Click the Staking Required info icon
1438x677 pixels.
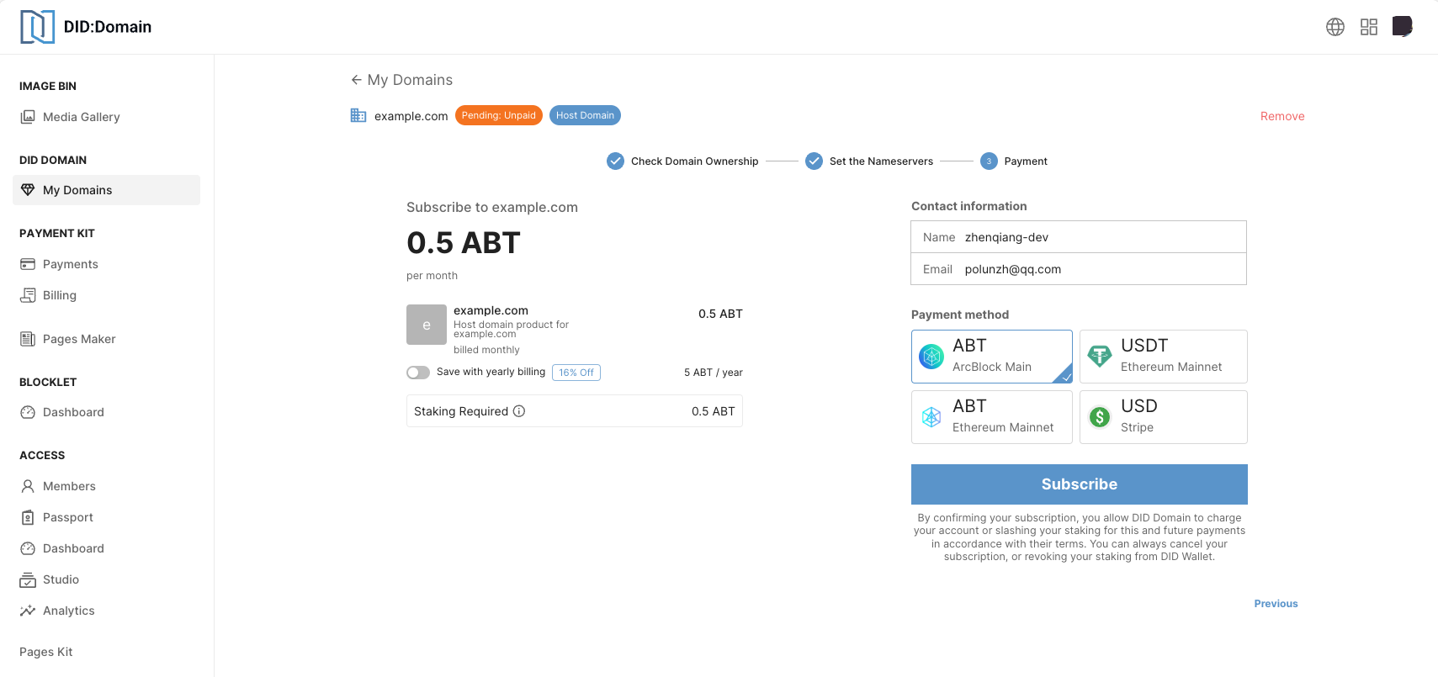[x=519, y=411]
